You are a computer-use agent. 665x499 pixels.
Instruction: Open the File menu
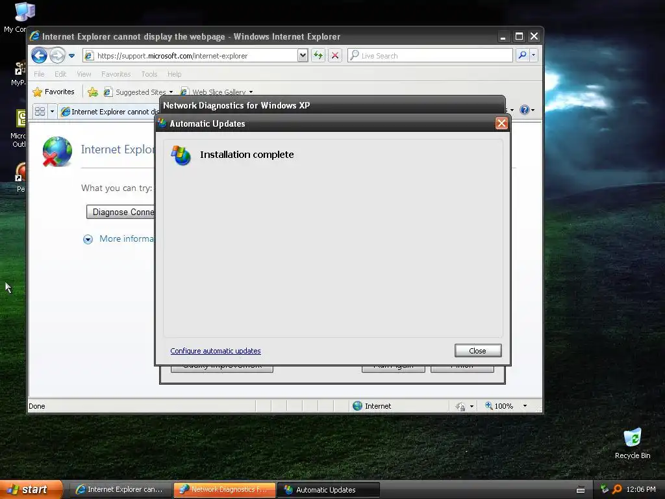39,74
